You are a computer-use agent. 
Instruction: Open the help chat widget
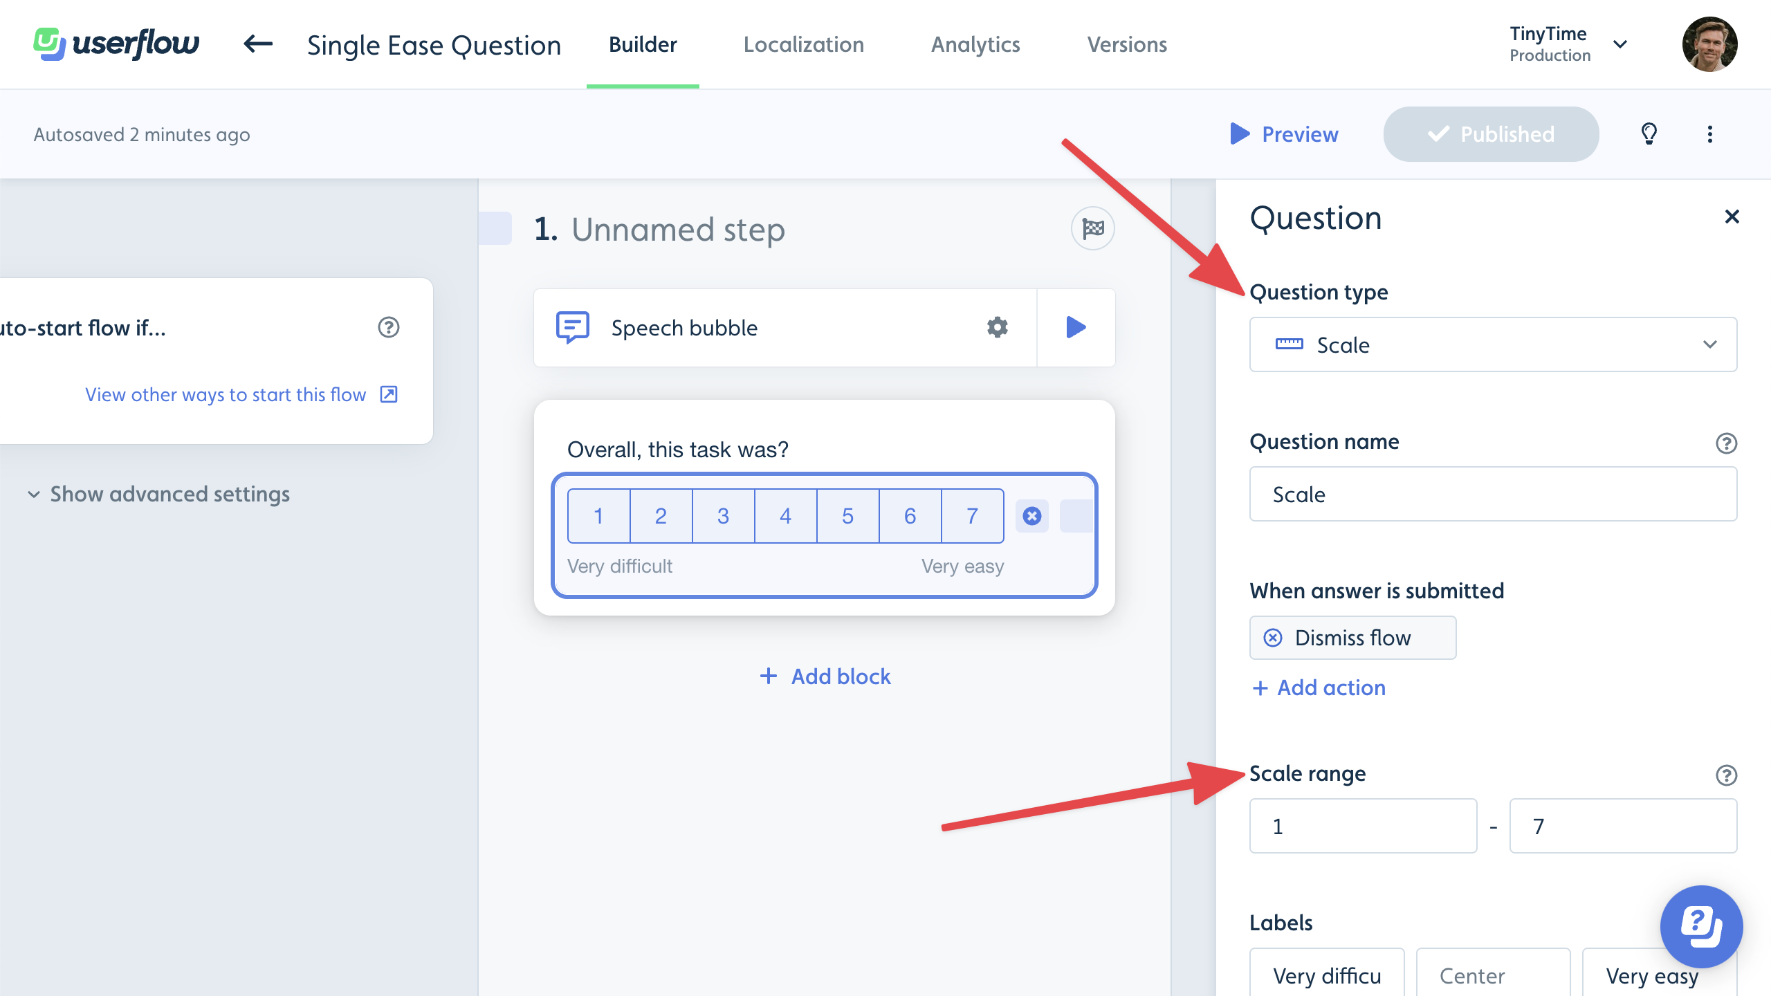(x=1701, y=927)
